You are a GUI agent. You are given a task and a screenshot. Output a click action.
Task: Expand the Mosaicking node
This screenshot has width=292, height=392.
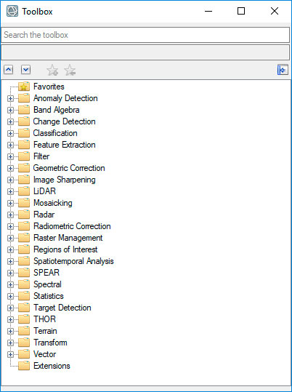pos(10,203)
